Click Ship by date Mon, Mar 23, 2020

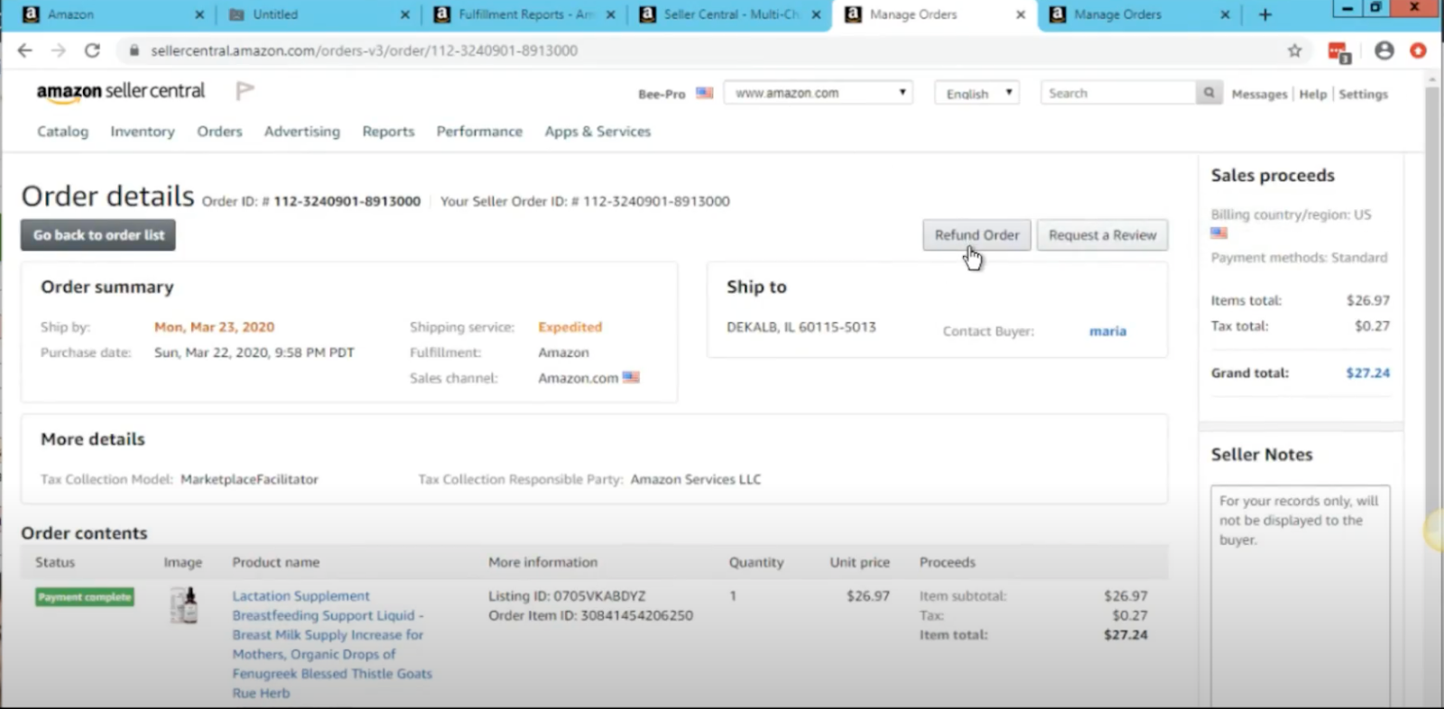(x=214, y=327)
